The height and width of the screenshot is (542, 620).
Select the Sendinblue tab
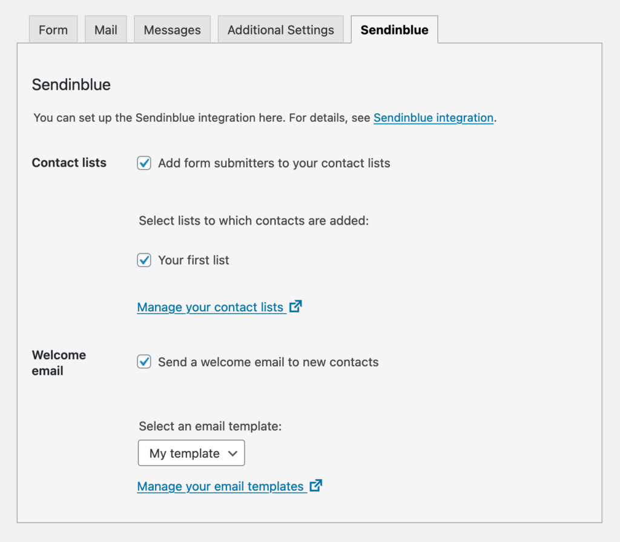click(x=394, y=30)
